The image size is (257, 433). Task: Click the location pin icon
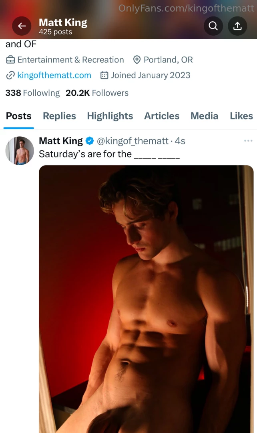coord(137,60)
